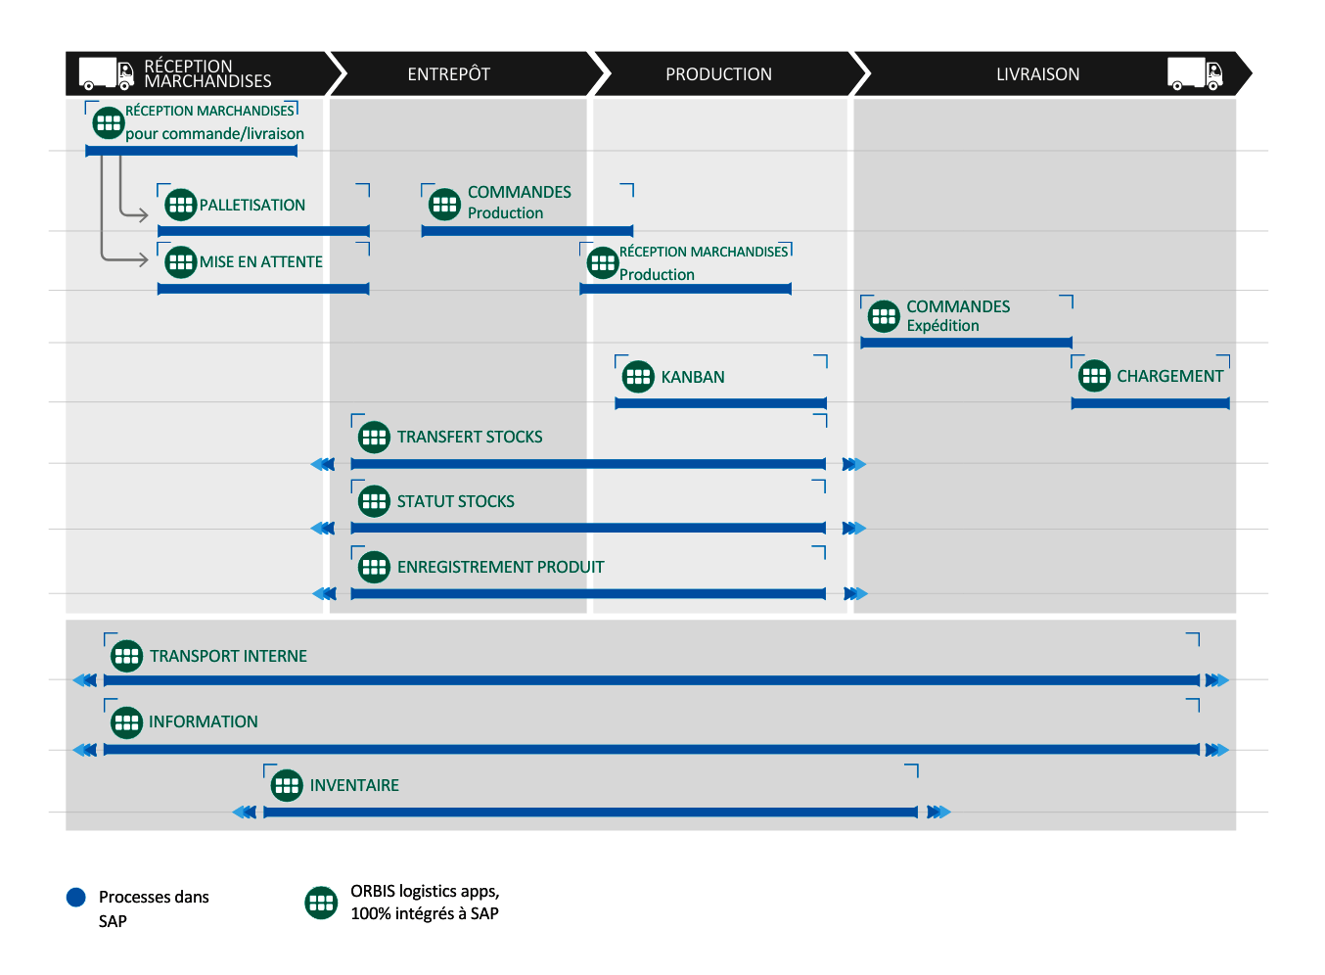The image size is (1325, 975).
Task: Click the app icon beside Réception Marchandises pour commande/livraison
Action: (109, 123)
